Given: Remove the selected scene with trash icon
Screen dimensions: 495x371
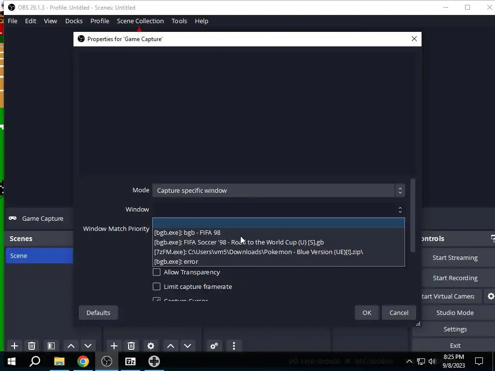Looking at the screenshot, I should 31,346.
